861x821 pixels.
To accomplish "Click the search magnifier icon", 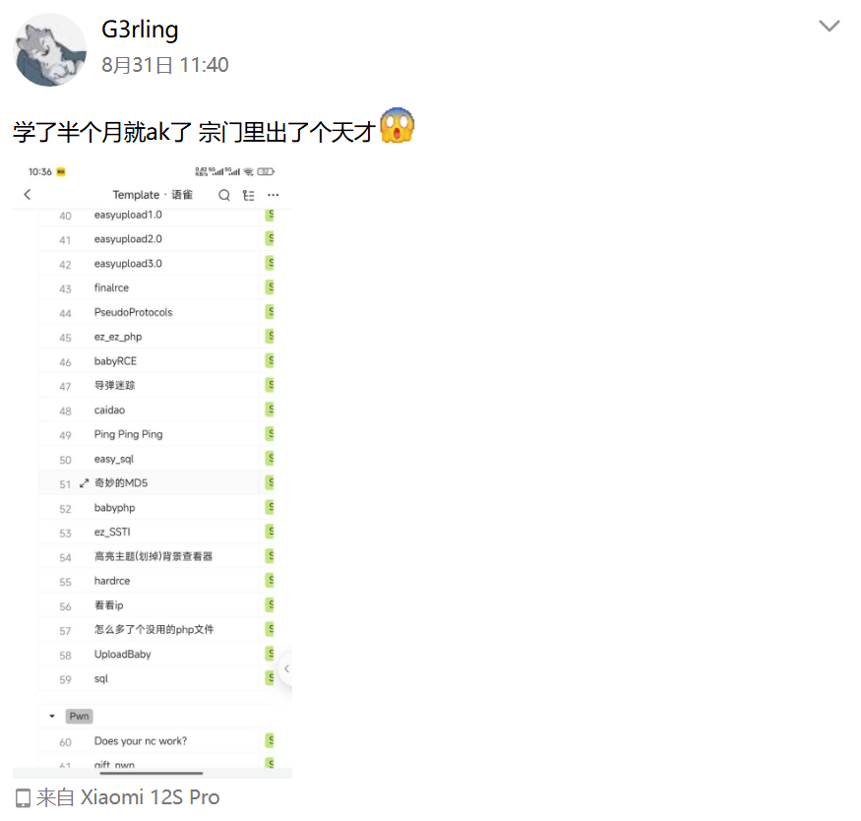I will (224, 195).
